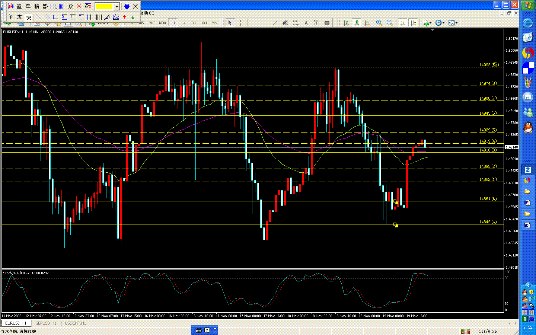Switch to the USDCHF,H1 chart tab
536x335 pixels.
tap(75, 323)
